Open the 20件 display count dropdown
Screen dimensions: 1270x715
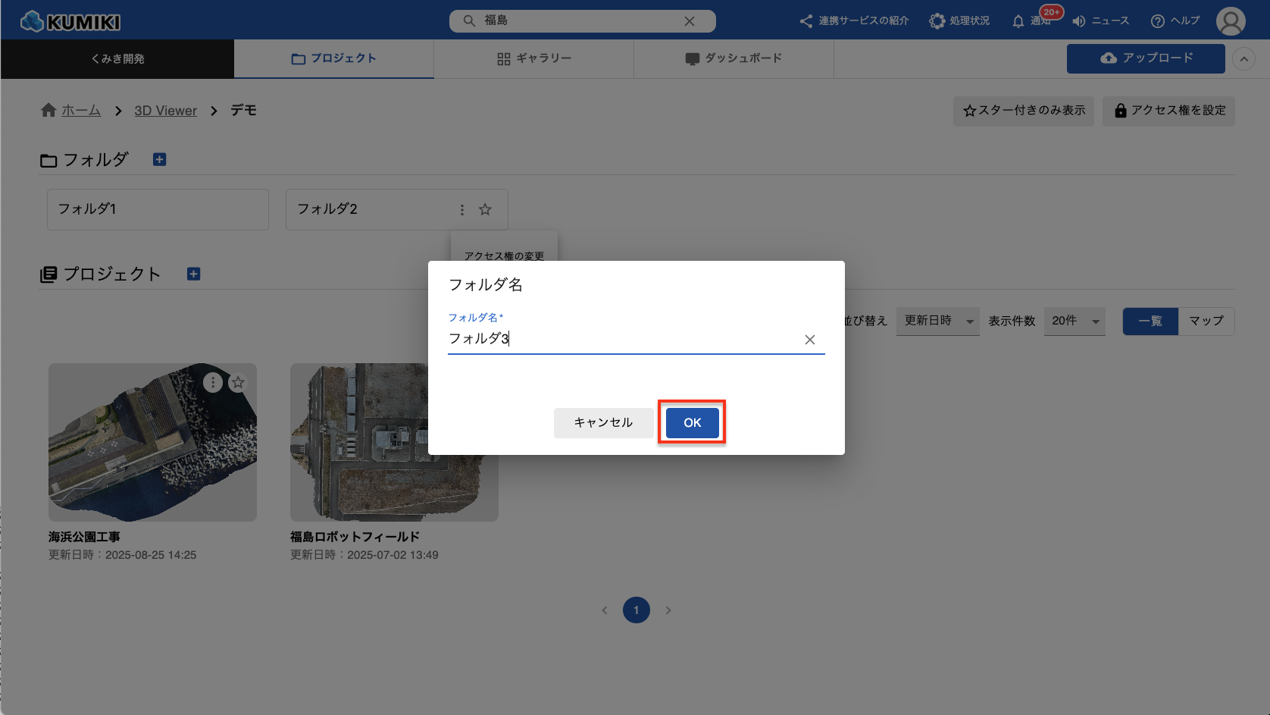click(1074, 321)
